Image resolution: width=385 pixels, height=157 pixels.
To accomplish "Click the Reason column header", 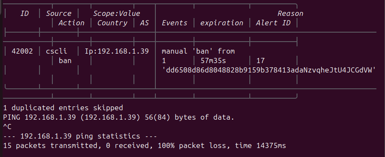I will [x=290, y=14].
